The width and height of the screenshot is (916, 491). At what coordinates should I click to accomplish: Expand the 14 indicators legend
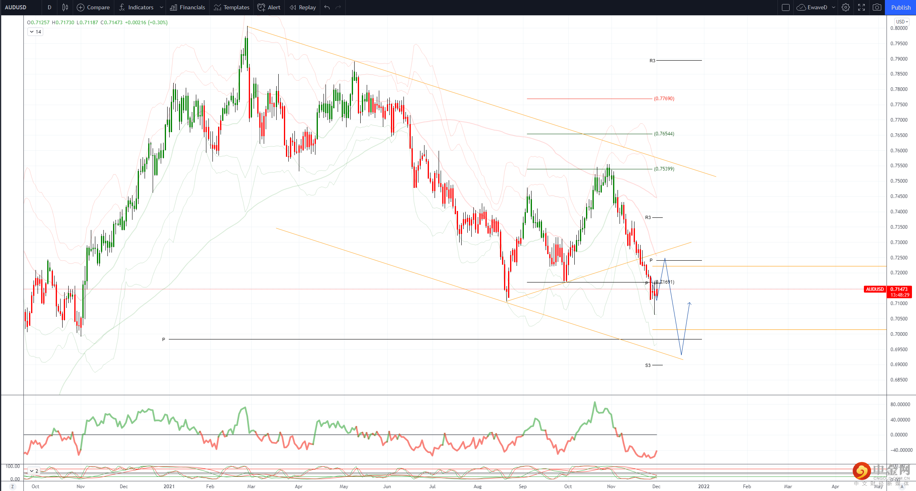35,32
